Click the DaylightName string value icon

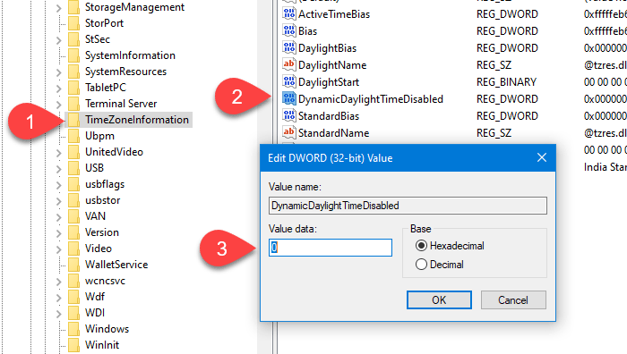[x=288, y=64]
